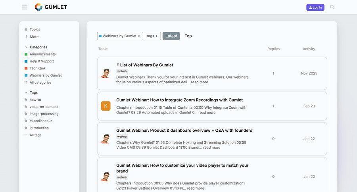Open the miscellaneous tag
The height and width of the screenshot is (192, 357).
coord(41,121)
